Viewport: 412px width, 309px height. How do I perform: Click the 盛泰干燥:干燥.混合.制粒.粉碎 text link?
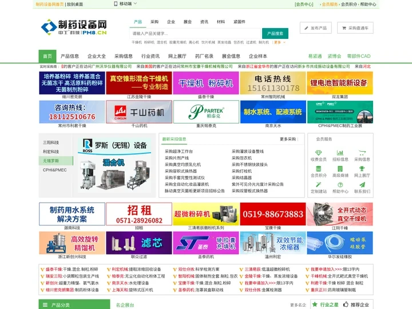72,270
